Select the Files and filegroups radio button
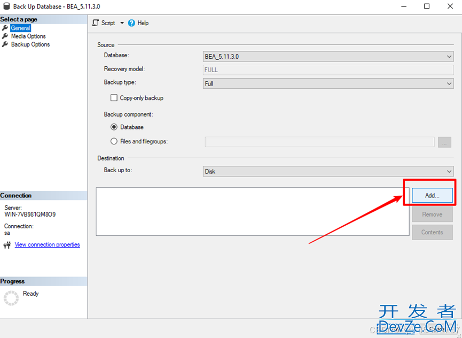The image size is (462, 338). [114, 141]
